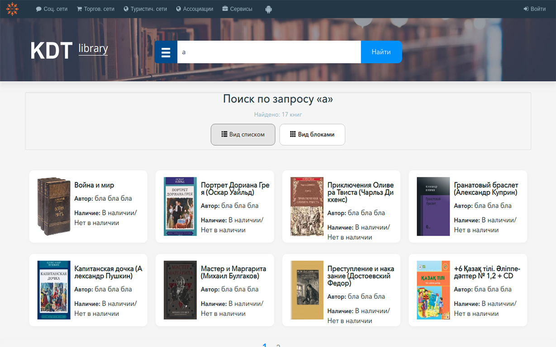
Task: Click the Қазақ тілі textbook cover
Action: click(x=433, y=290)
